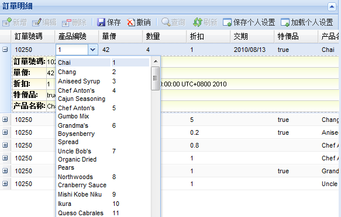Click the 加载个人设置 button label
341x217 pixels.
point(312,22)
